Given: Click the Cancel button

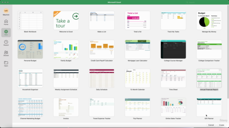Looking at the screenshot, I should 211,125.
